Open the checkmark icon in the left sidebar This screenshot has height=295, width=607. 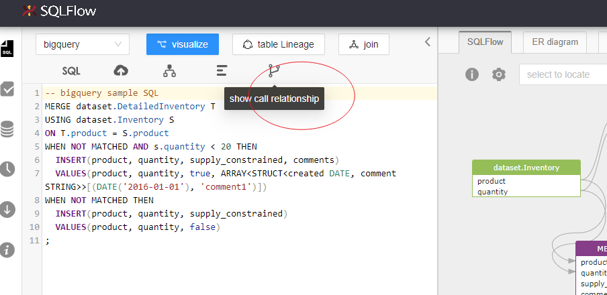[x=7, y=88]
